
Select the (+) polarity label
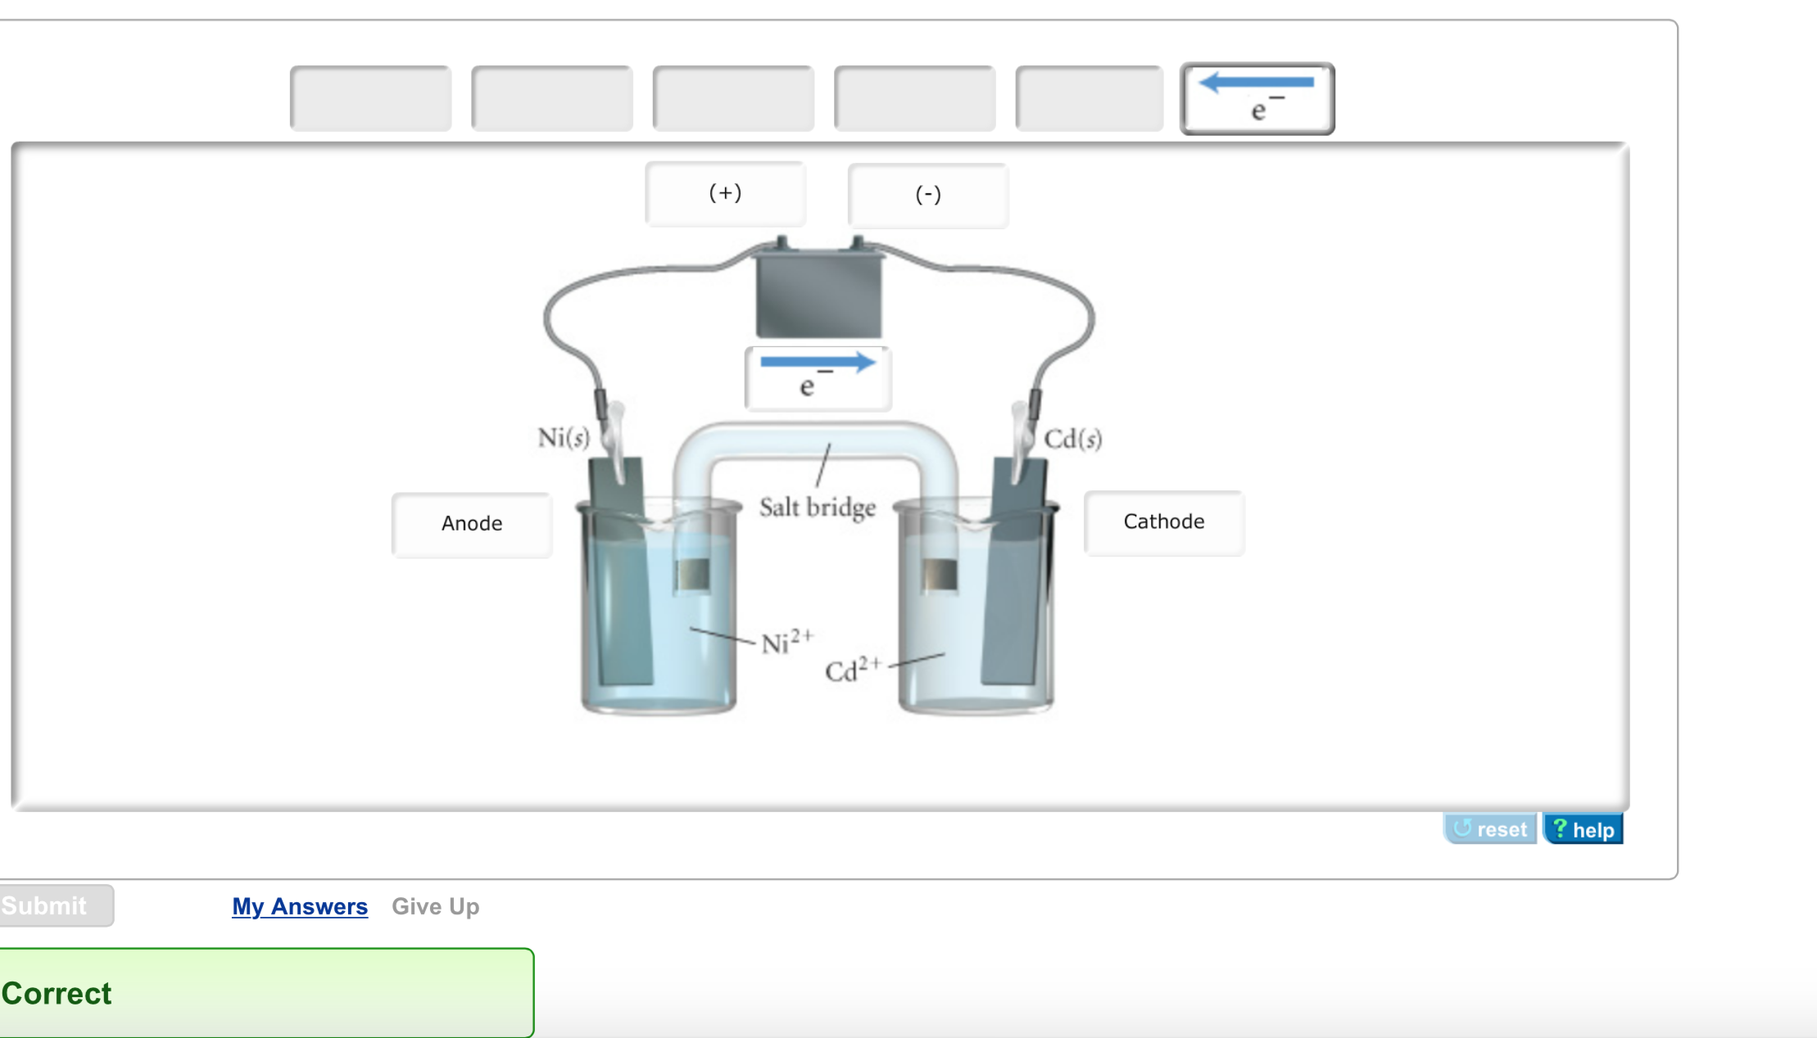tap(725, 194)
